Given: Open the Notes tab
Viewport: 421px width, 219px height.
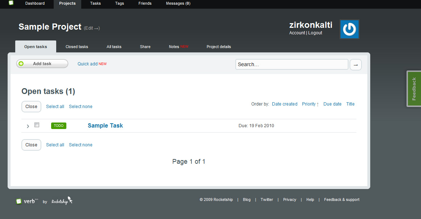Looking at the screenshot, I should tap(174, 47).
